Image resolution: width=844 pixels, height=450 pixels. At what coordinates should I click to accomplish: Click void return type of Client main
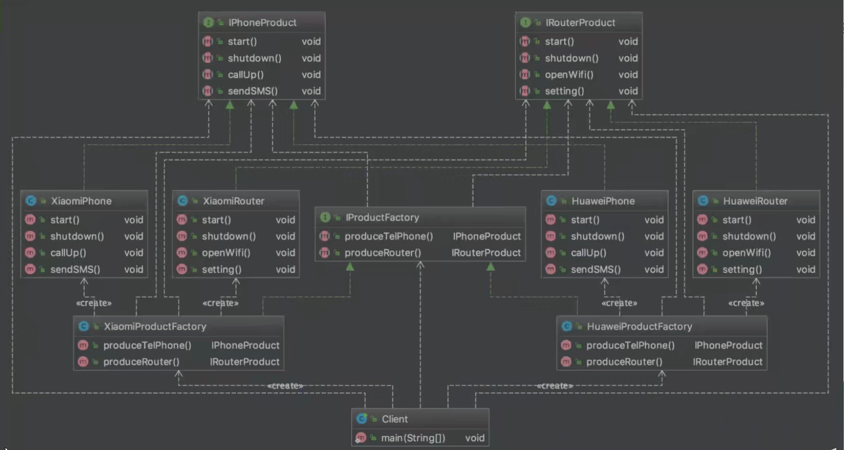475,438
